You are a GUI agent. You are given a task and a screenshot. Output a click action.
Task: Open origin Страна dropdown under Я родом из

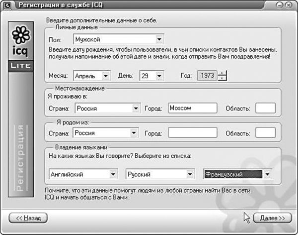click(x=106, y=132)
